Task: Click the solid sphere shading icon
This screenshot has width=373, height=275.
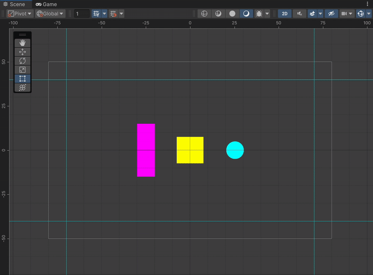Action: click(x=232, y=14)
